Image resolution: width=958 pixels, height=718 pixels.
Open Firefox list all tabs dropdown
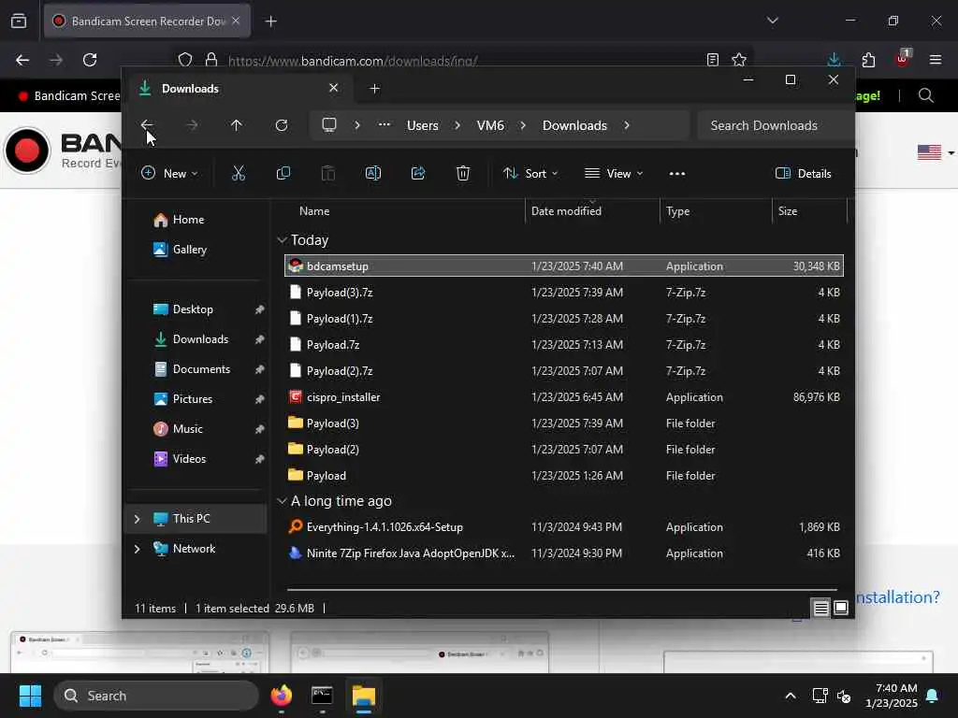point(772,21)
